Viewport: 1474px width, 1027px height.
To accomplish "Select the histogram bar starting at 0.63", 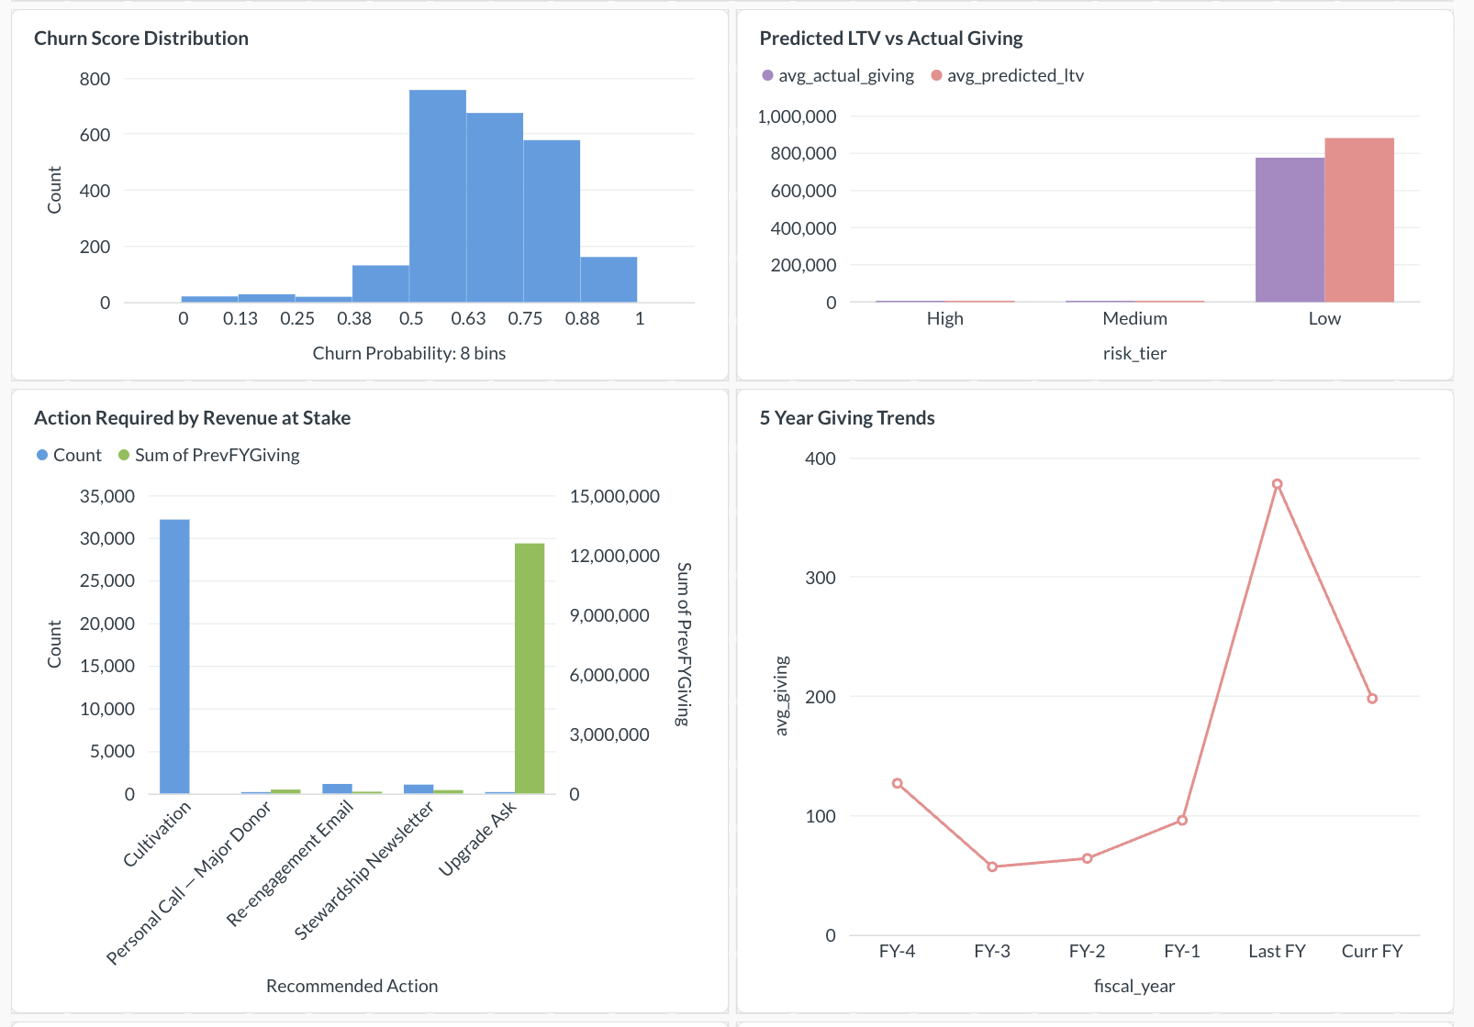I will tap(495, 208).
